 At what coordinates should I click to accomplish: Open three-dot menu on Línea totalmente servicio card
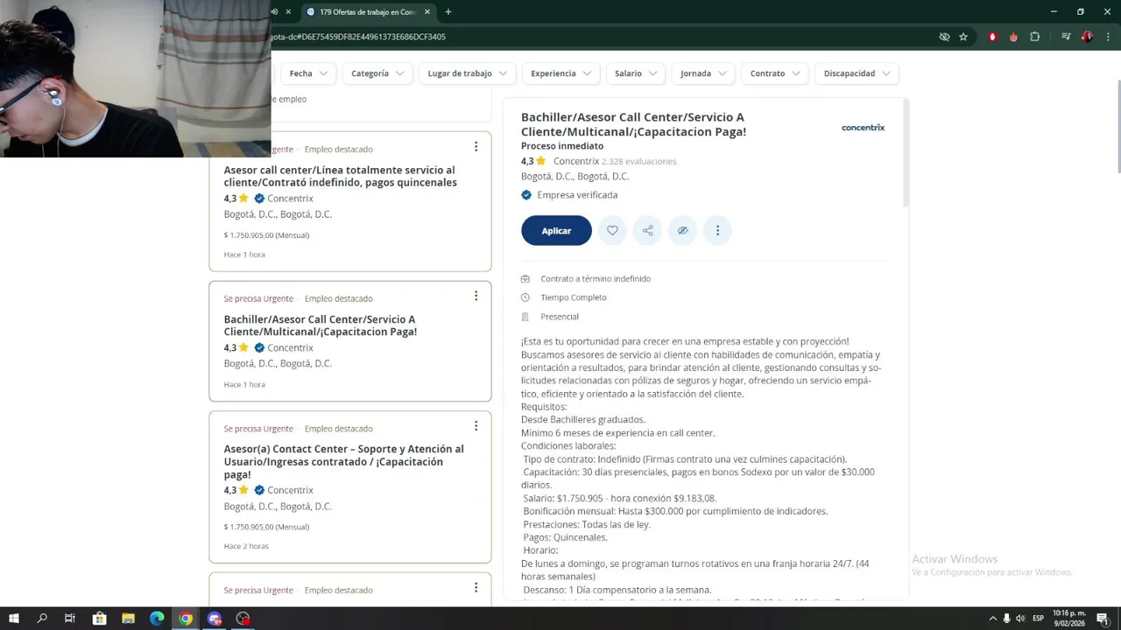476,146
